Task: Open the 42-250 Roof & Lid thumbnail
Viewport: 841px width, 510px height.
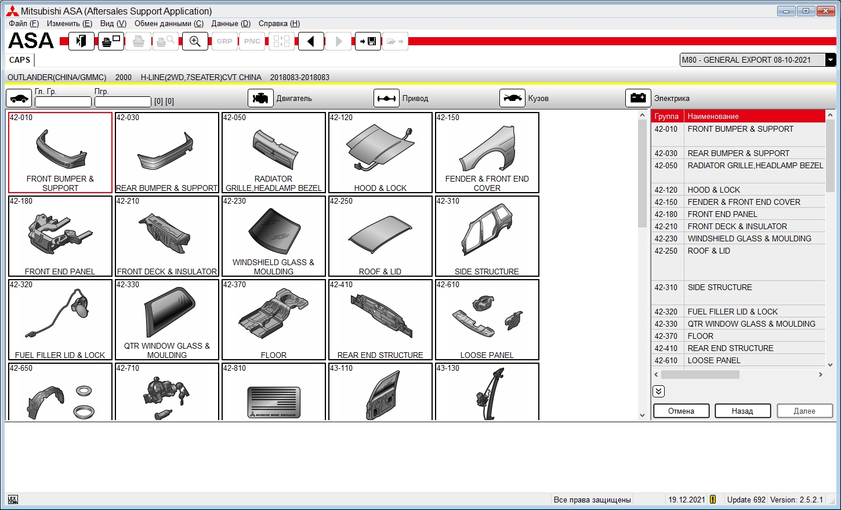Action: [380, 236]
